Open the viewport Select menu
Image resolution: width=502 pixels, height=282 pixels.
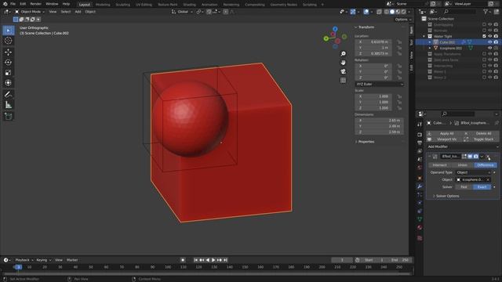click(x=65, y=12)
